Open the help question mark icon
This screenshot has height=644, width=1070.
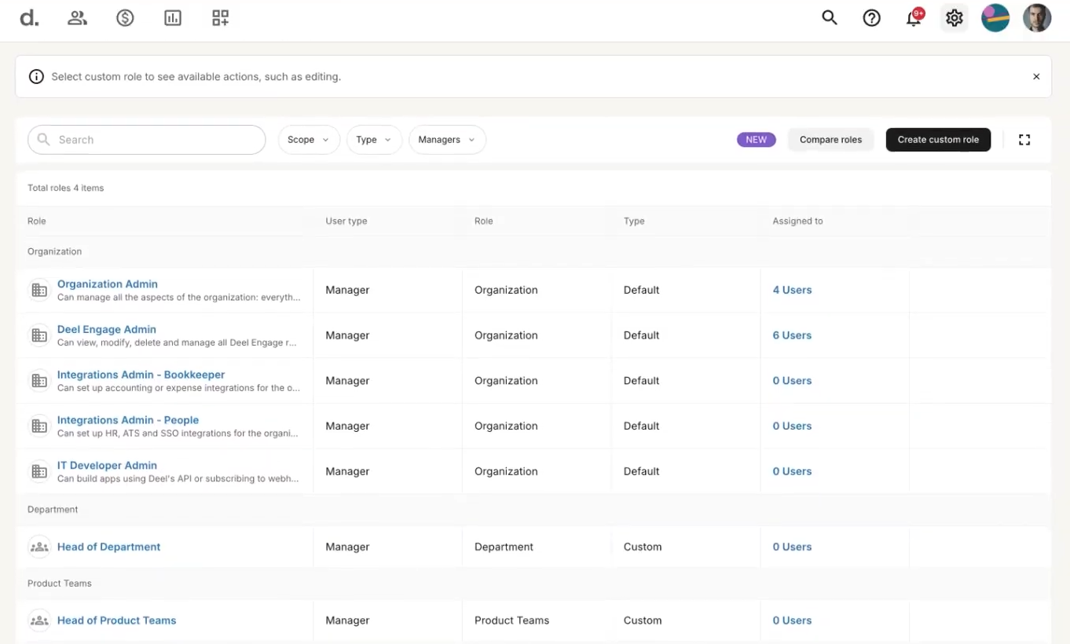coord(871,18)
